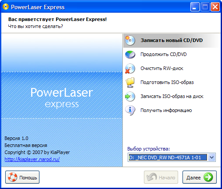Choose 'Получить информацию' option
The image size is (222, 189).
pos(172,110)
